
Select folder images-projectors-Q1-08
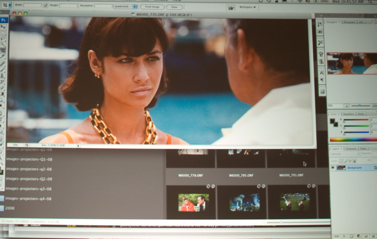29,159
